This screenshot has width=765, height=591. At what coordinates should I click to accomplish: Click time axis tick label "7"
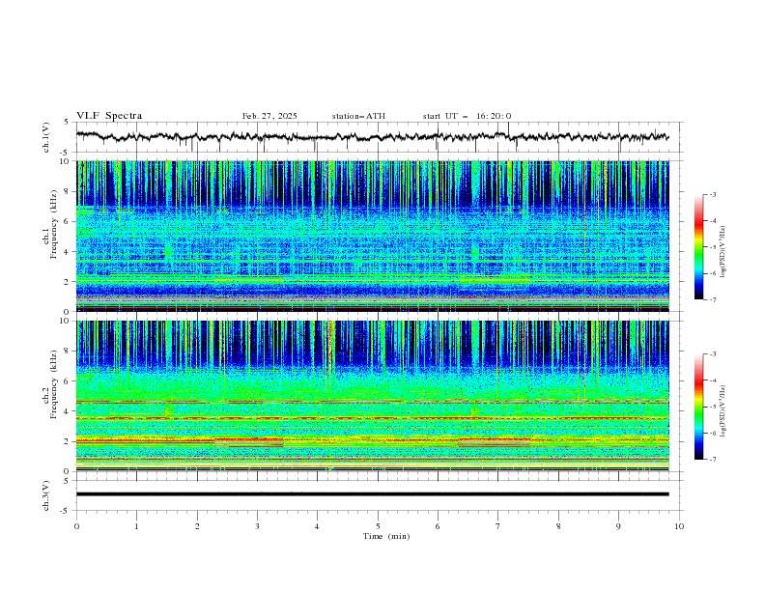pos(498,526)
